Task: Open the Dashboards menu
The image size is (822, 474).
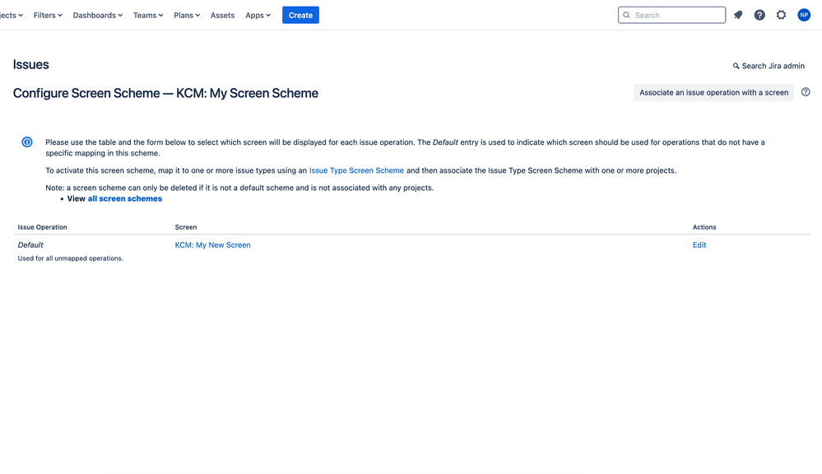Action: (x=97, y=14)
